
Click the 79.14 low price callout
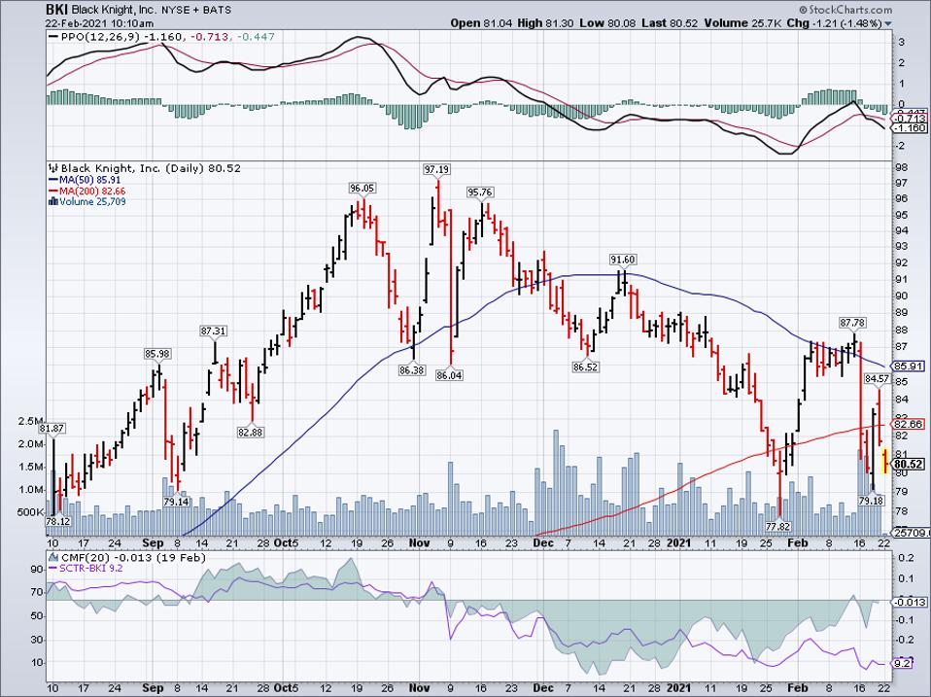[176, 502]
